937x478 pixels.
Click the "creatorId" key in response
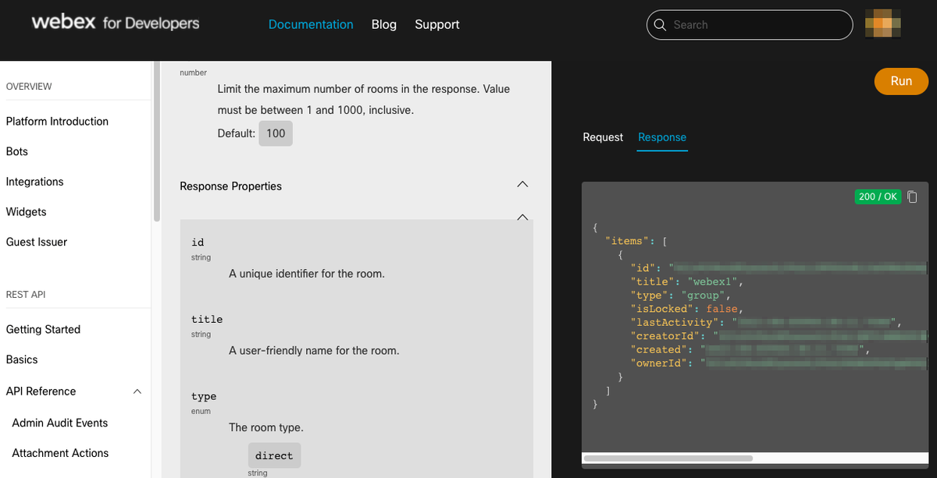point(665,336)
